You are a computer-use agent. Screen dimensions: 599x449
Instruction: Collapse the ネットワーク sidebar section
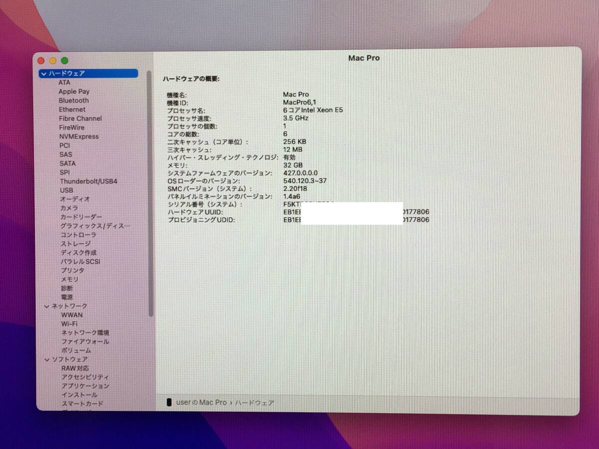point(47,306)
